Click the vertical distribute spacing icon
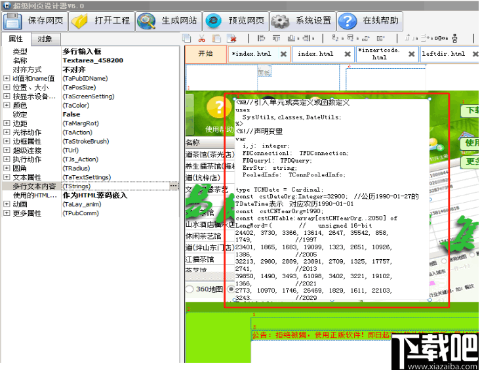 (455, 38)
